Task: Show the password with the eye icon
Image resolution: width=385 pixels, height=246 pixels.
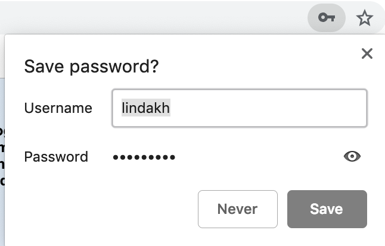Action: click(352, 156)
